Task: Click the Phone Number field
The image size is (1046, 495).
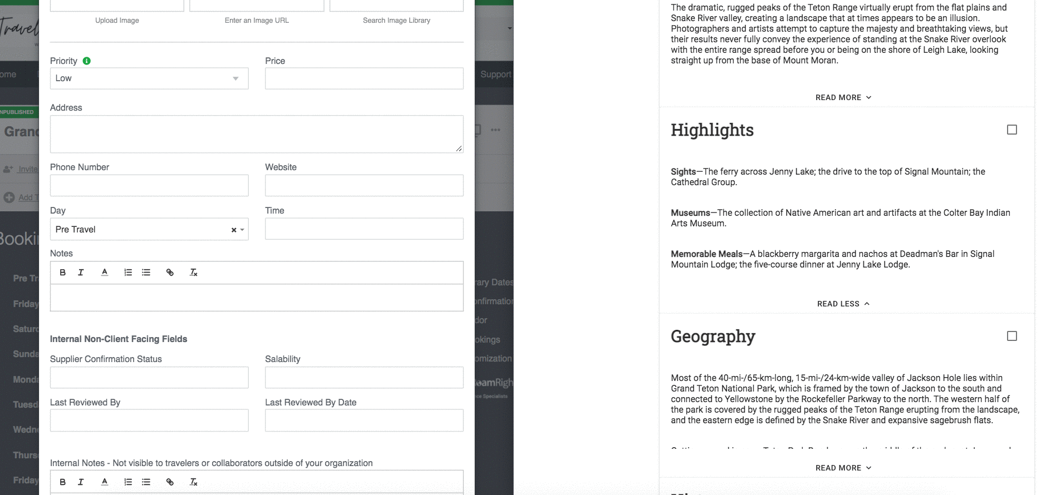Action: pyautogui.click(x=149, y=185)
